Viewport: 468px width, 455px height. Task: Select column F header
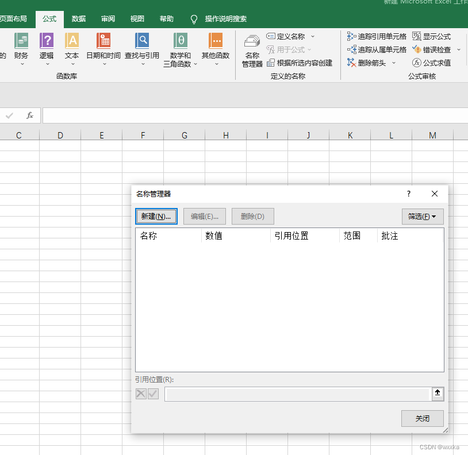pyautogui.click(x=143, y=136)
